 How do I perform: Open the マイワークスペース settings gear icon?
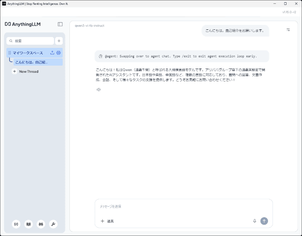click(59, 53)
